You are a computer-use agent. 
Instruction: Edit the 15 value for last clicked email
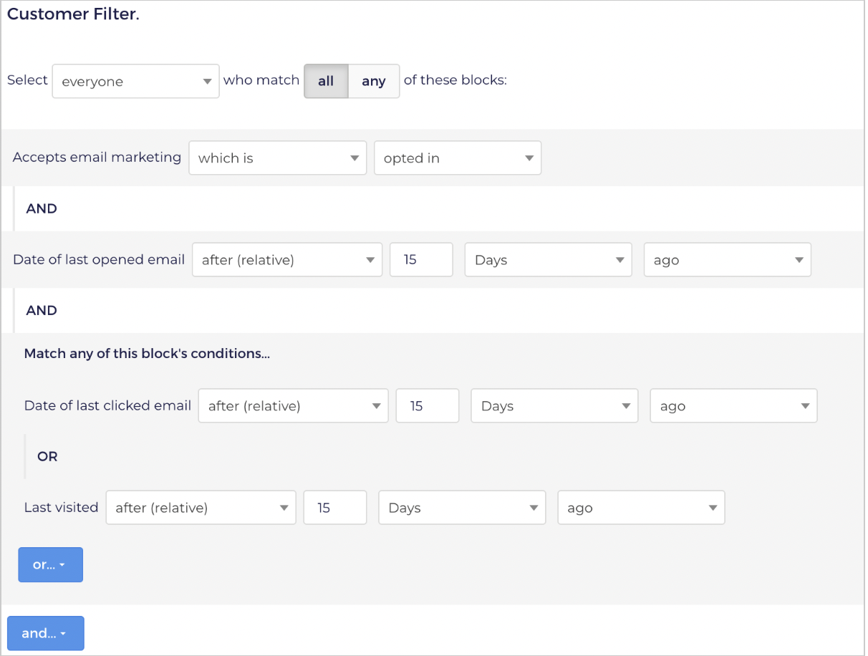click(x=428, y=405)
